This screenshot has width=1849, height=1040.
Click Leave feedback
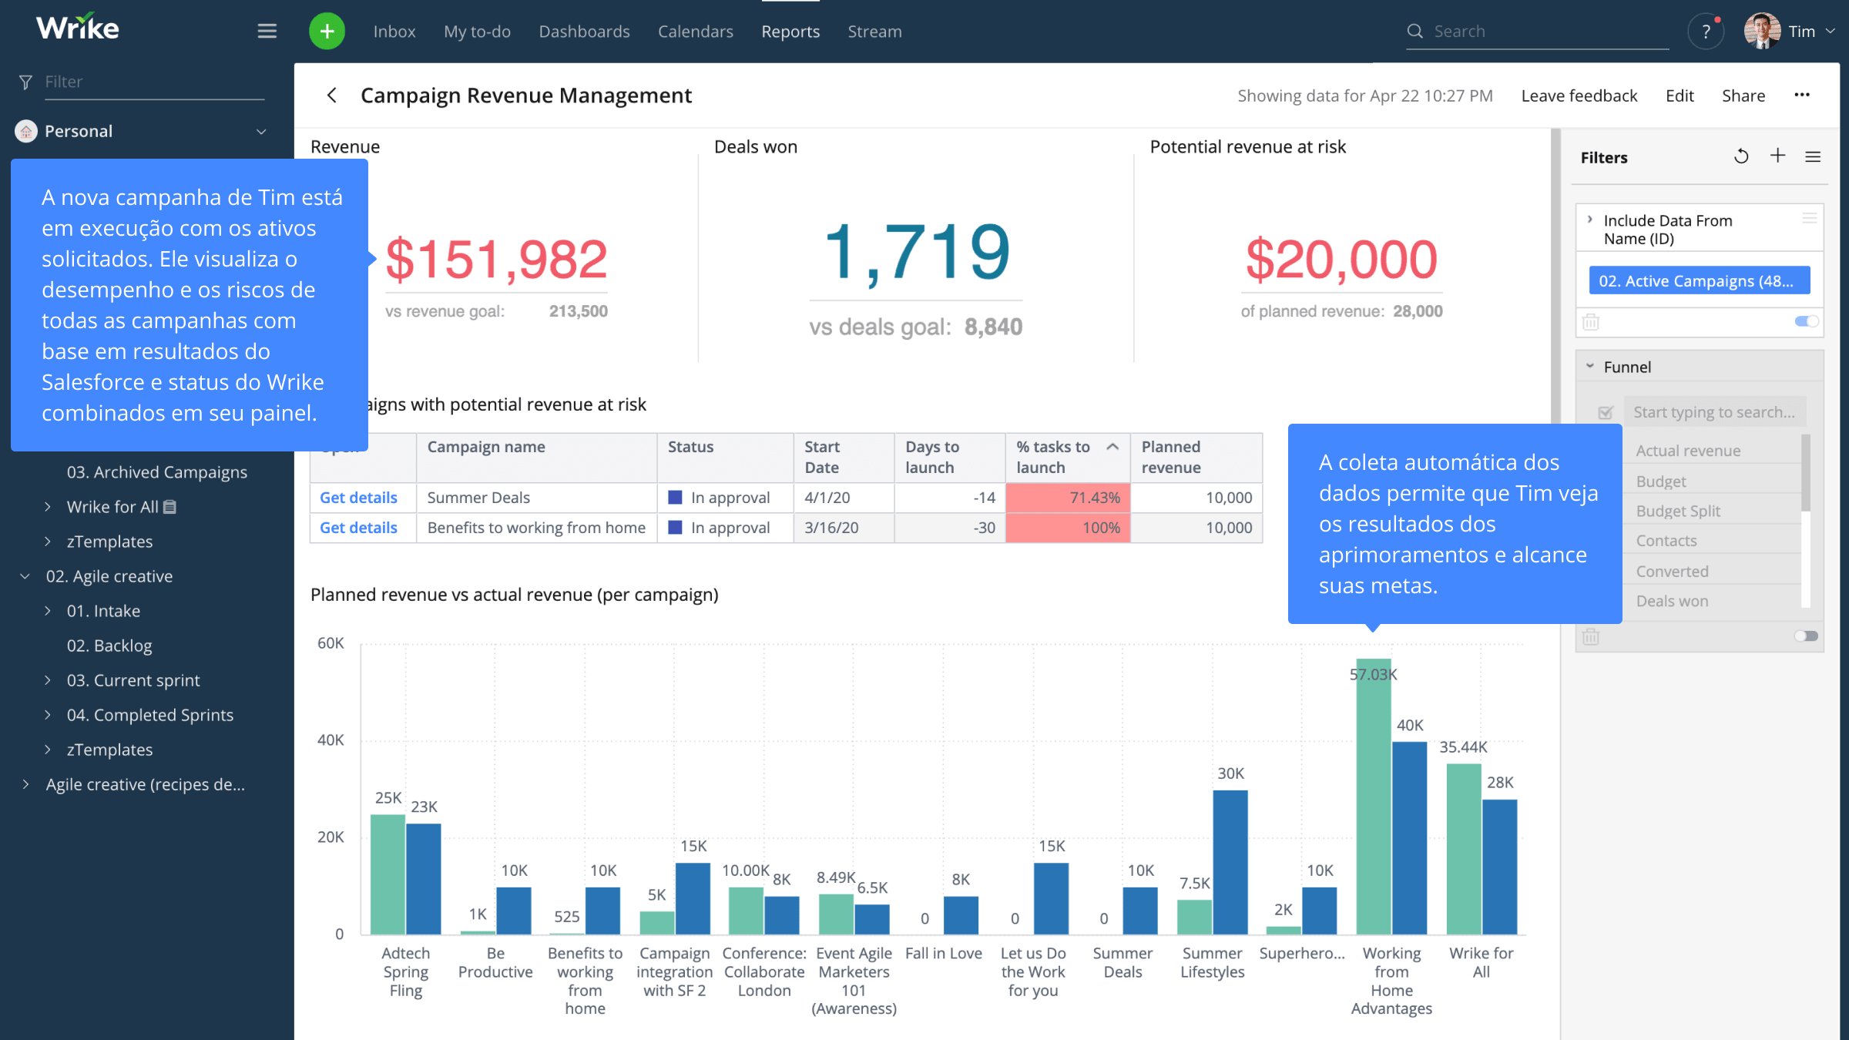tap(1579, 96)
